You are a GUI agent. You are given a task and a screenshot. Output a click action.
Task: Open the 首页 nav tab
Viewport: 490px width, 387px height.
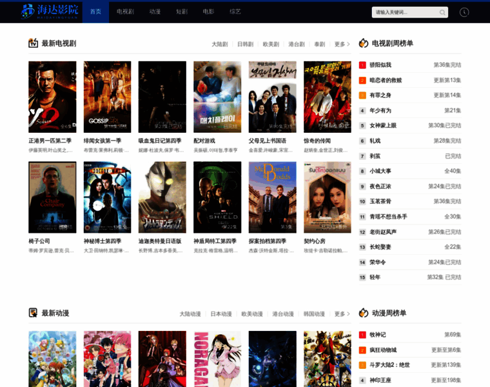(95, 12)
